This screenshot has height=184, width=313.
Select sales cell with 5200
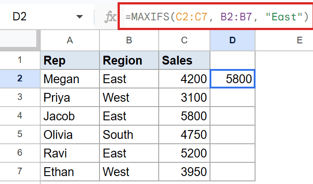click(184, 153)
